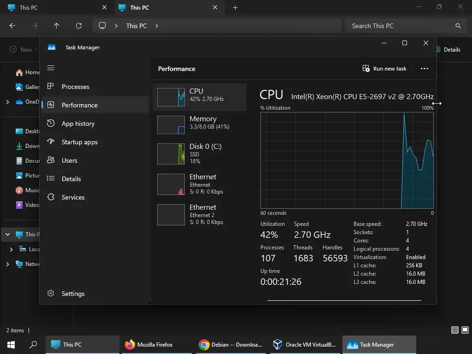Viewport: 472px width, 354px height.
Task: Open Home in File Explorer navigation pane
Action: pos(27,72)
